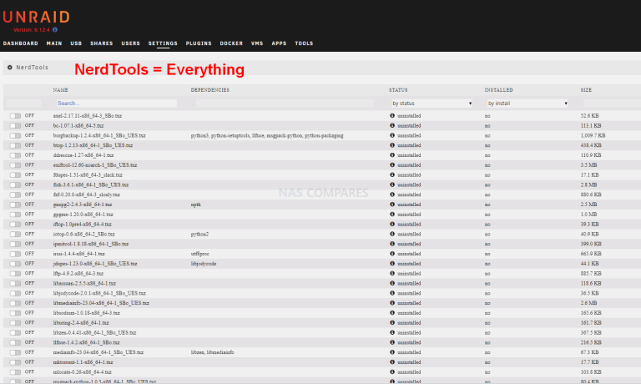Sort packages by the Size column header

pyautogui.click(x=586, y=89)
